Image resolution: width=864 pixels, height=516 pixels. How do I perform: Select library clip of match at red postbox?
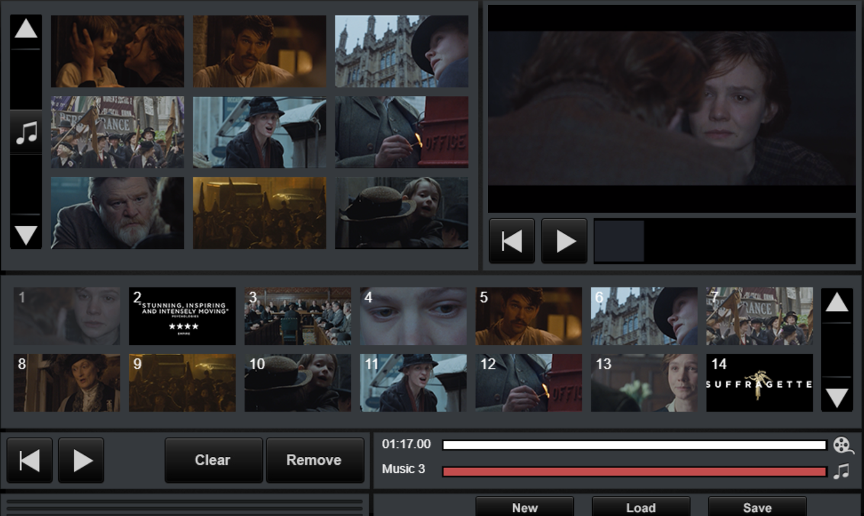pyautogui.click(x=402, y=132)
